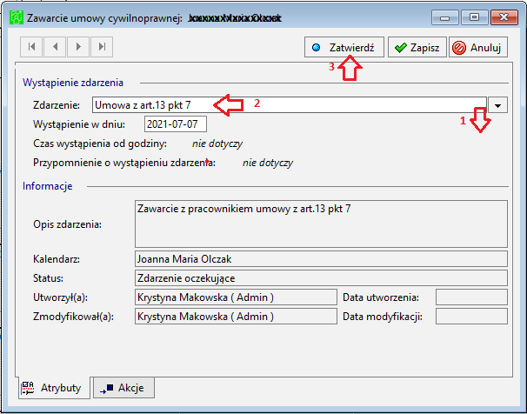
Task: Cancel with the Anuluj button
Action: (478, 47)
